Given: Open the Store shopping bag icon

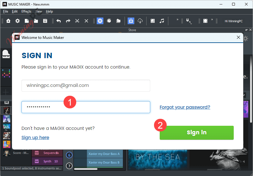Looking at the screenshot, I should click(131, 21).
